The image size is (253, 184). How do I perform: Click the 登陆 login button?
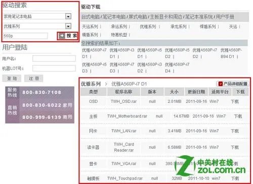12,78
